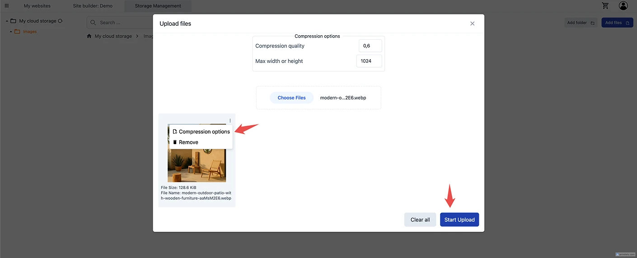Click the Clear all button

420,220
